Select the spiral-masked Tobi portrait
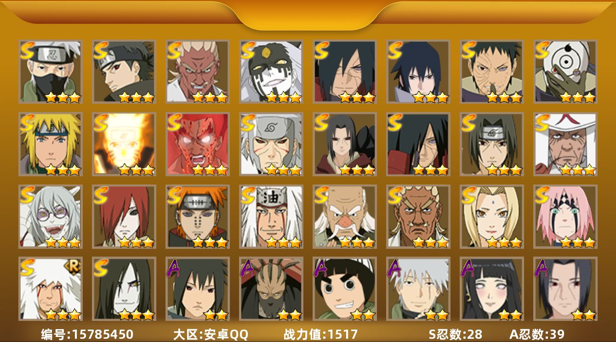This screenshot has width=616, height=342. pyautogui.click(x=565, y=72)
